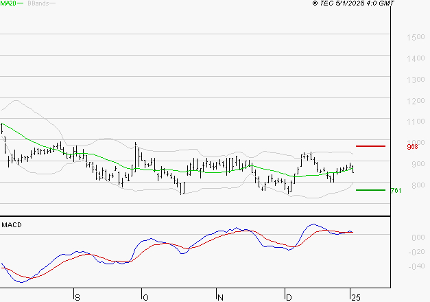430x302 pixels.
Task: Click the O month axis label
Action: coord(145,298)
